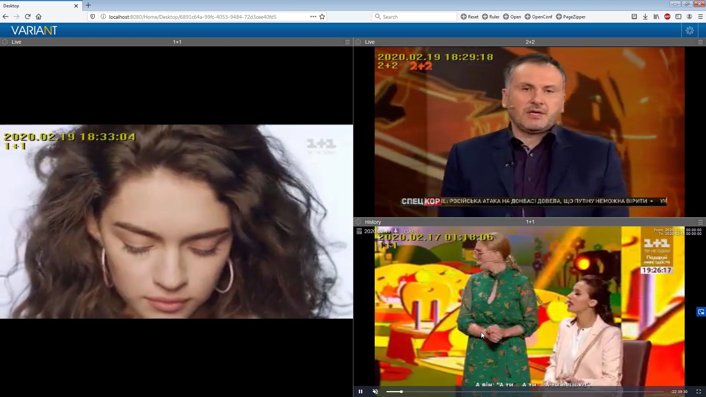This screenshot has width=706, height=397.
Task: Click the GAPS button
Action: coord(411,232)
